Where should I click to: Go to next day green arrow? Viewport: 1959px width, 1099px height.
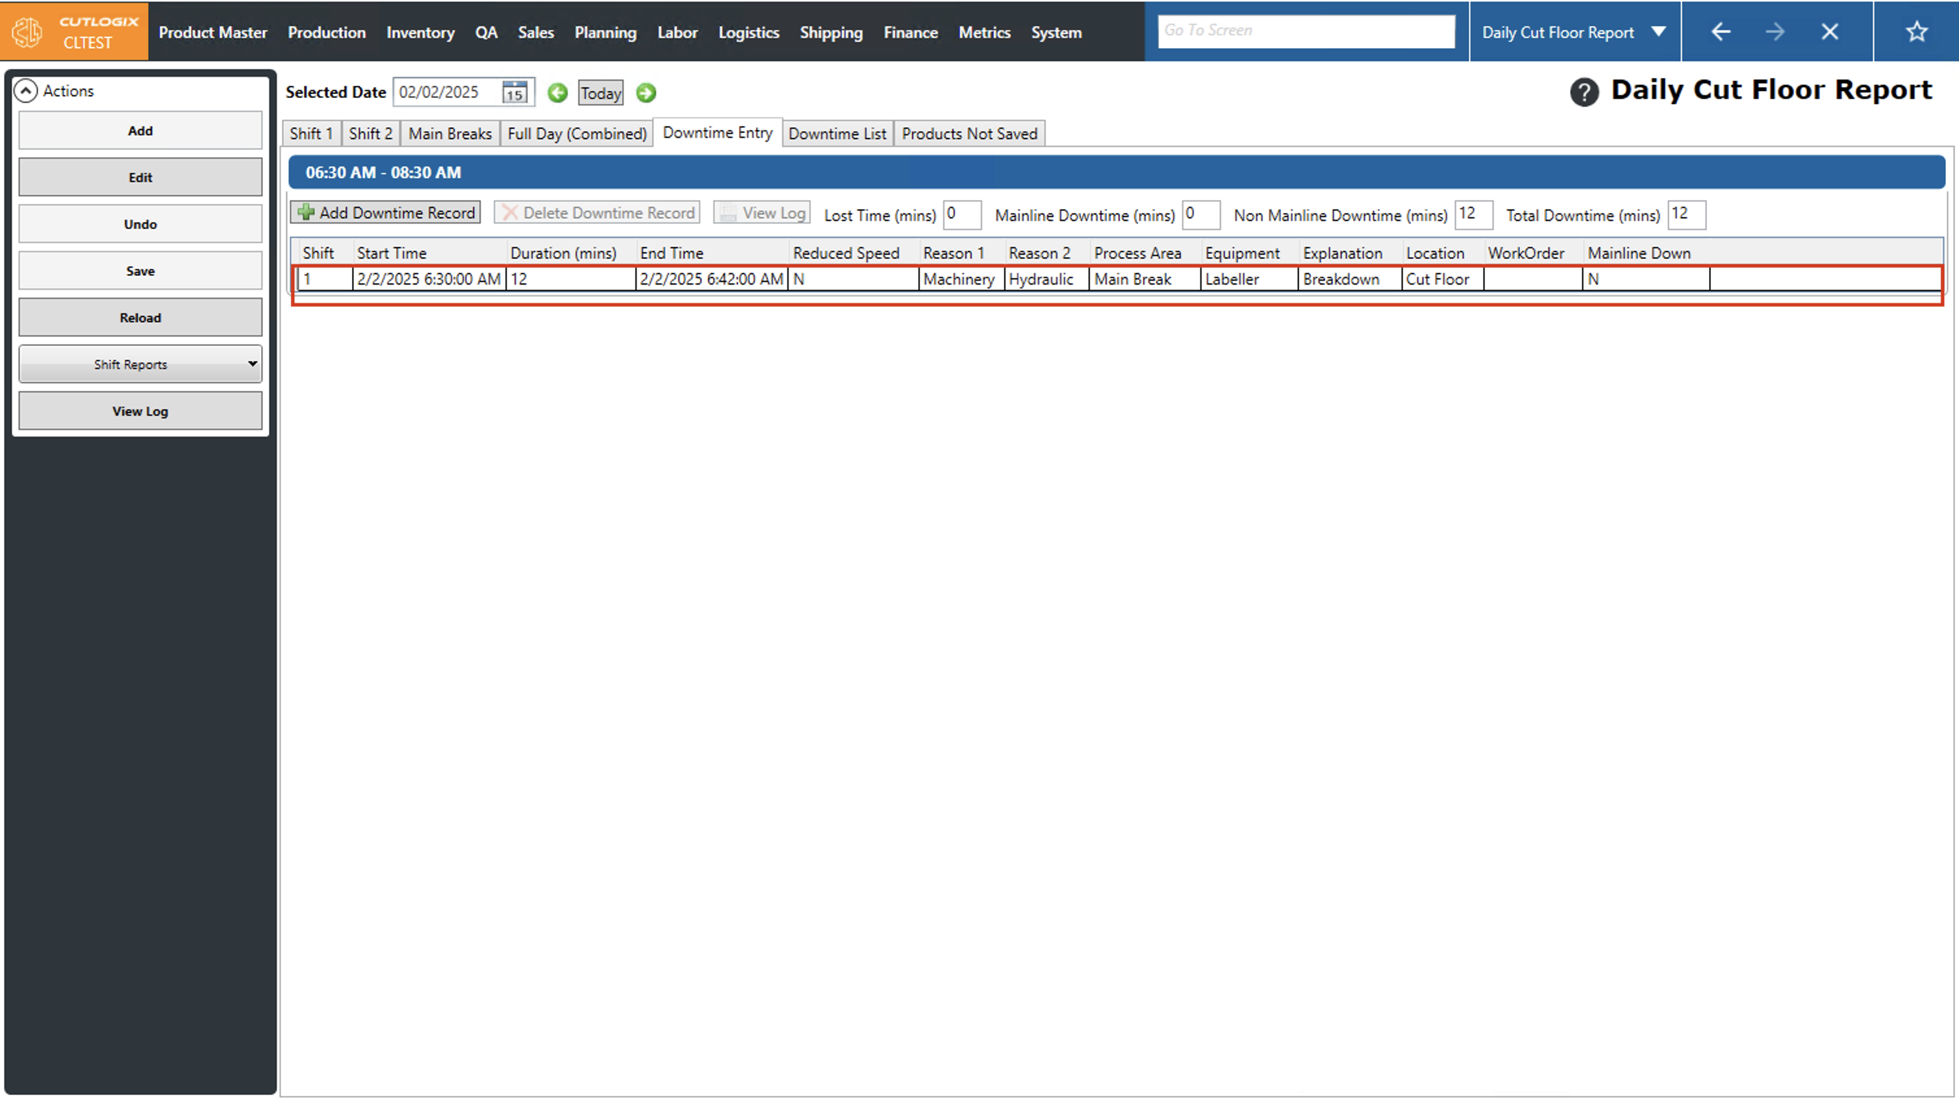coord(646,93)
